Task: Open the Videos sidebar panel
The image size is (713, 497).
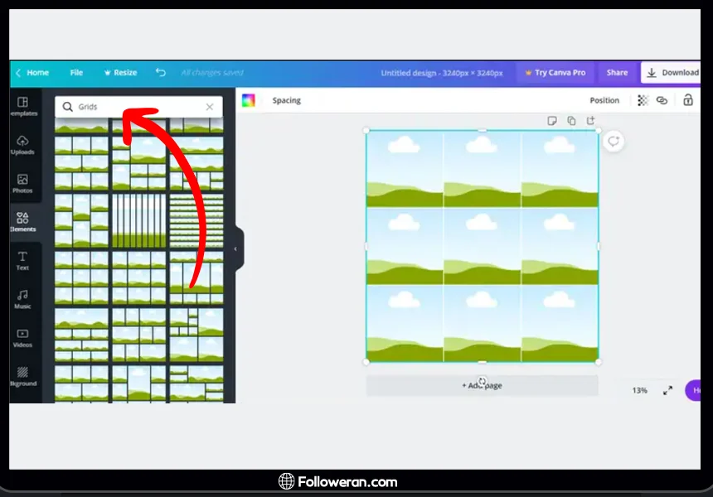Action: click(22, 337)
